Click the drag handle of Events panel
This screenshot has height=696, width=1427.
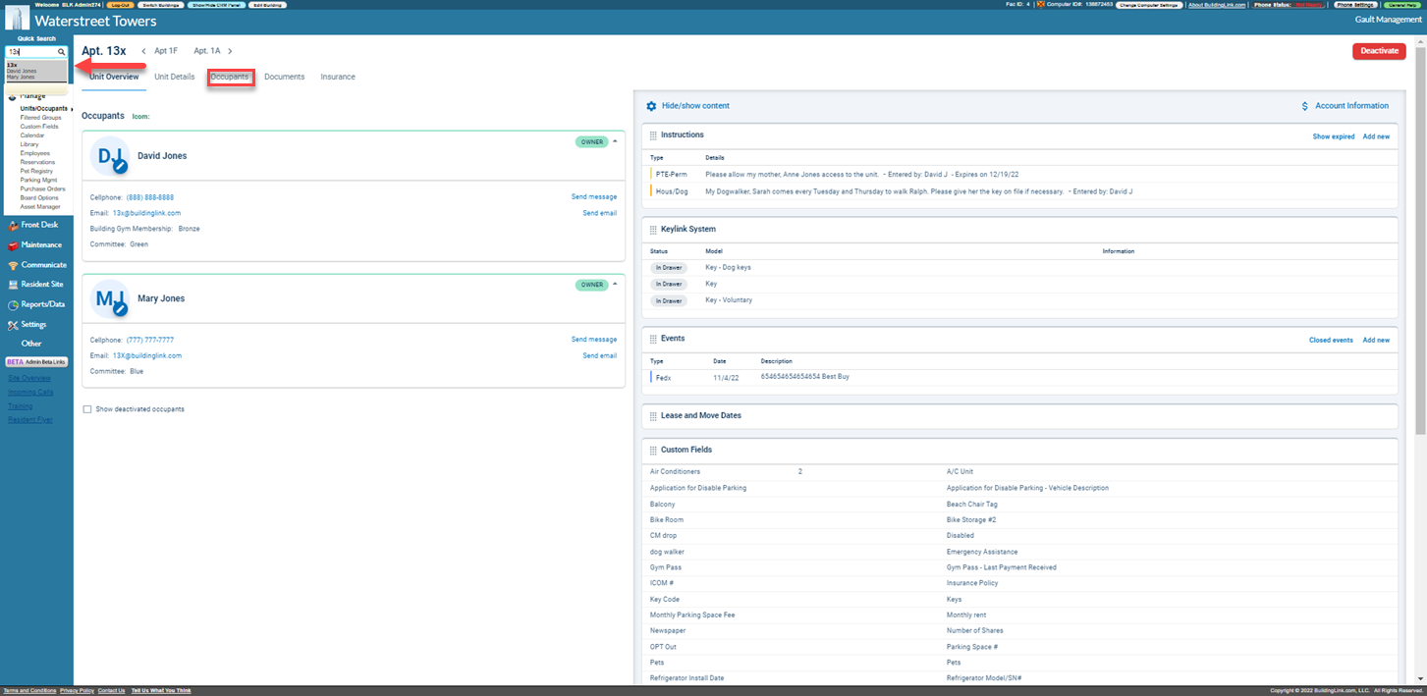(x=653, y=339)
